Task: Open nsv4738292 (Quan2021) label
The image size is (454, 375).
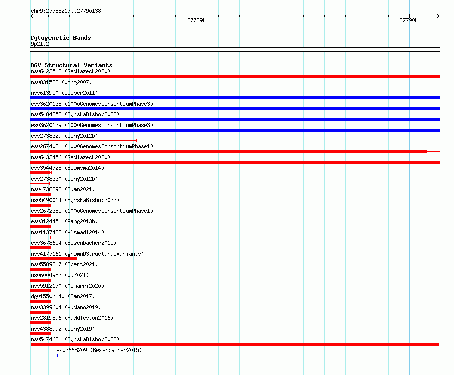Action: [x=63, y=189]
